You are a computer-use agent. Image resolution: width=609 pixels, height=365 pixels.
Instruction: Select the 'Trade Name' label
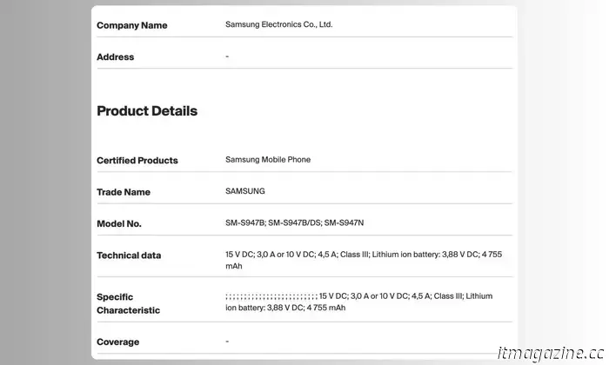(124, 192)
